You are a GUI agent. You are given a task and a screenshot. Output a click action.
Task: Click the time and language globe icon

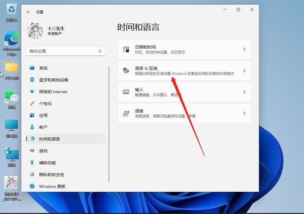pos(32,139)
